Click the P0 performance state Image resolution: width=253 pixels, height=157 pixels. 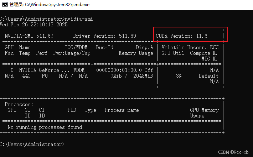click(x=45, y=76)
